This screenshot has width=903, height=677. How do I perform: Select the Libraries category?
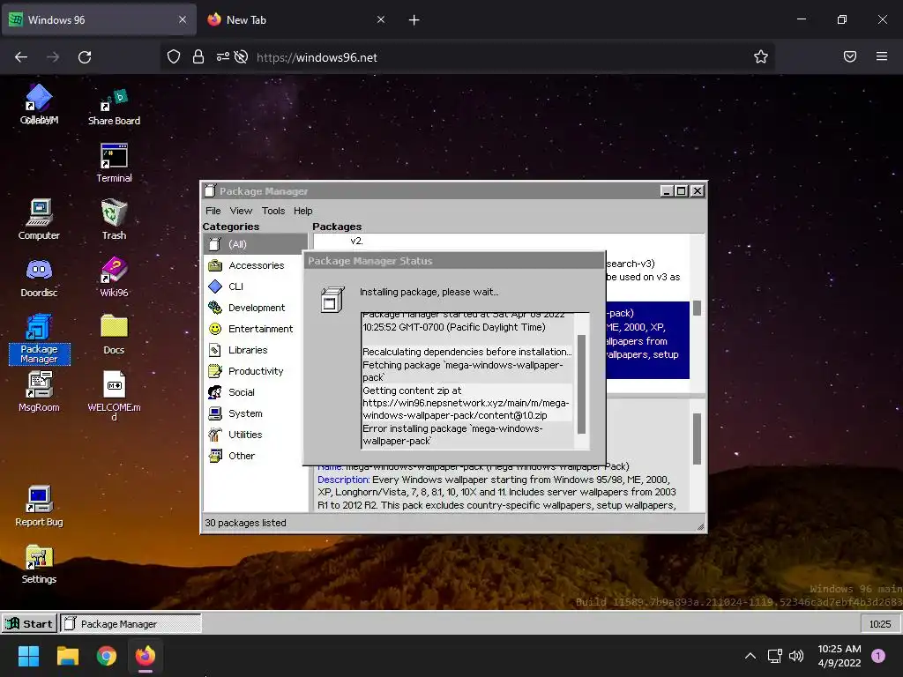tap(255, 350)
